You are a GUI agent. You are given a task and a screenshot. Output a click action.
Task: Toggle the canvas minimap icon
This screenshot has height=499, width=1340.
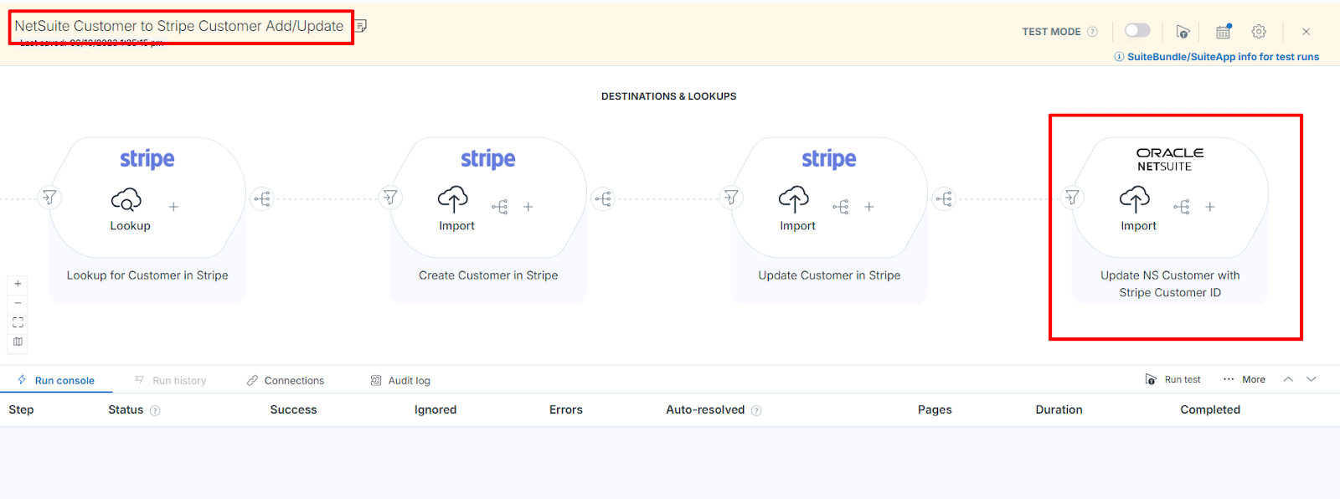pyautogui.click(x=18, y=342)
